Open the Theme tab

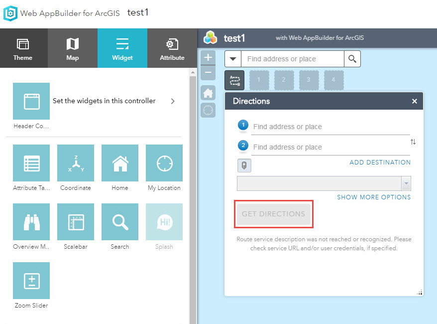tap(24, 48)
